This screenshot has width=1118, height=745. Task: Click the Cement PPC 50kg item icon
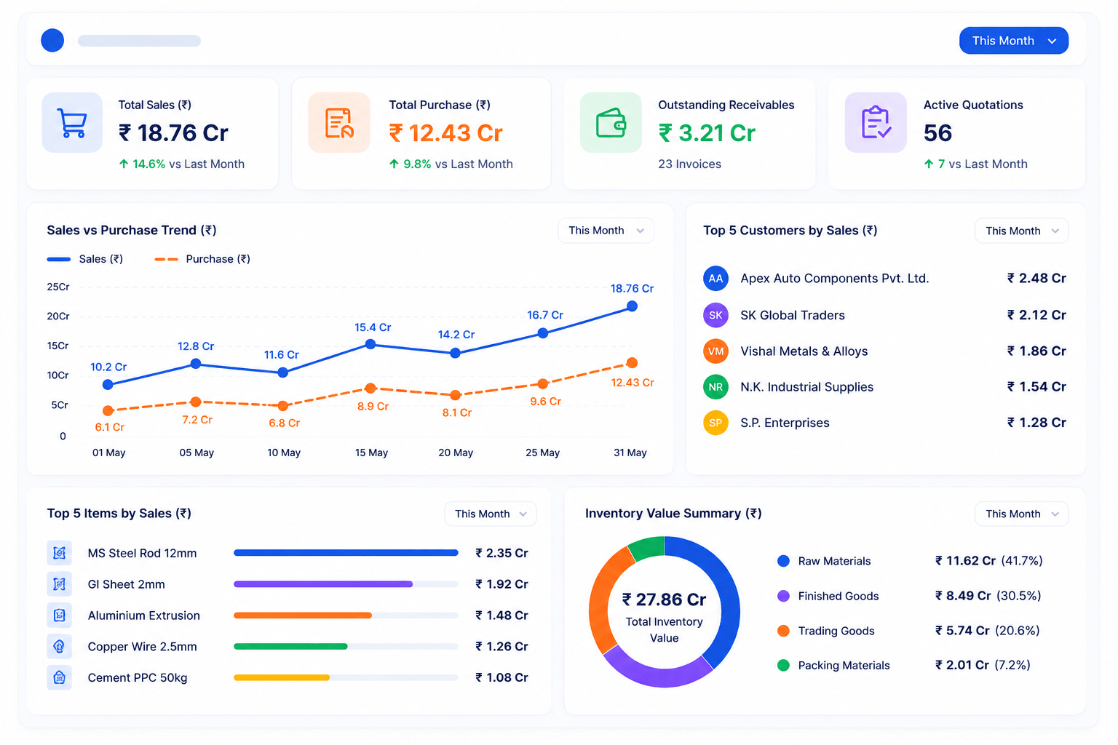59,677
